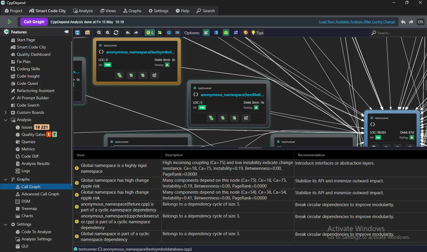Click globe sparkle icon on testsymbol node
Viewport: 427px width, 252px height.
click(x=154, y=75)
